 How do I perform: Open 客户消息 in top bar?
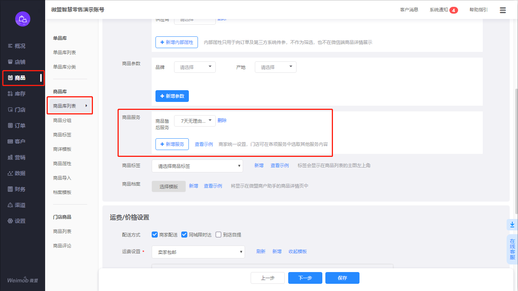pyautogui.click(x=409, y=10)
